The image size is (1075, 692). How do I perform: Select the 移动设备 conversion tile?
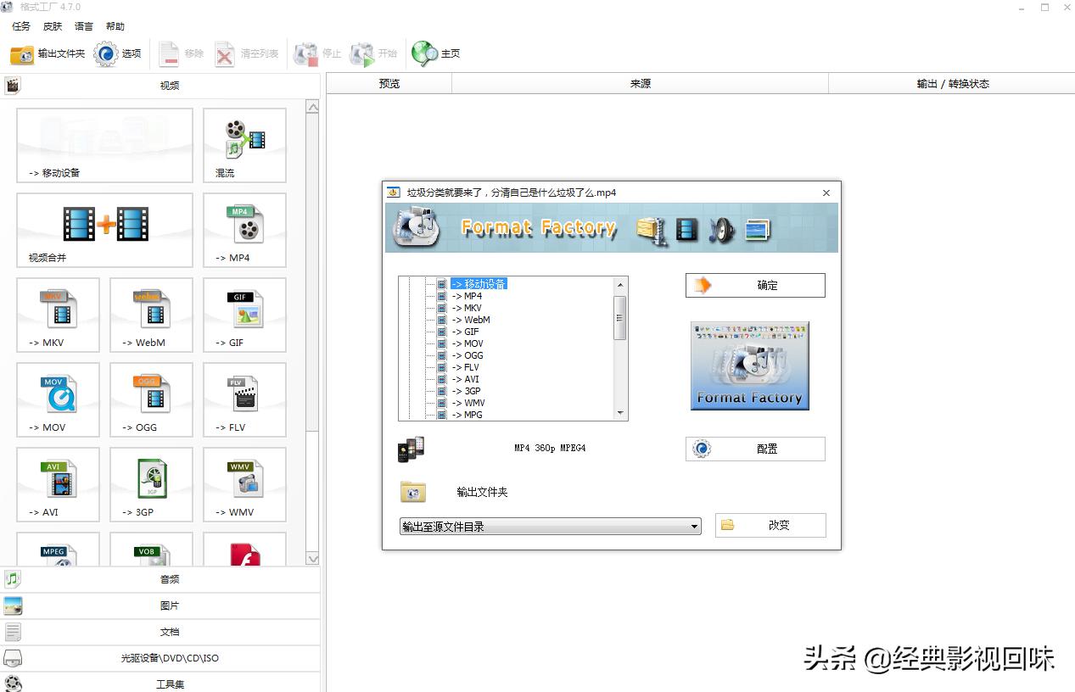point(104,145)
